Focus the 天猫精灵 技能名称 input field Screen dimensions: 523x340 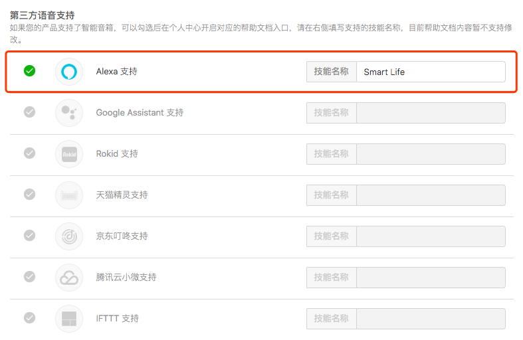(x=431, y=195)
